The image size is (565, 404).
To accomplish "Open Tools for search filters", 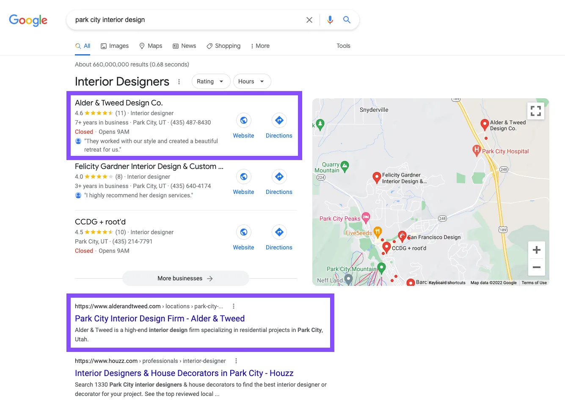I will click(343, 46).
